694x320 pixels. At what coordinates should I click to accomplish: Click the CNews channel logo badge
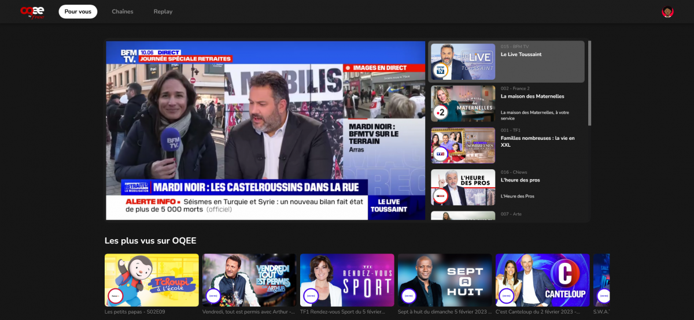(x=441, y=196)
